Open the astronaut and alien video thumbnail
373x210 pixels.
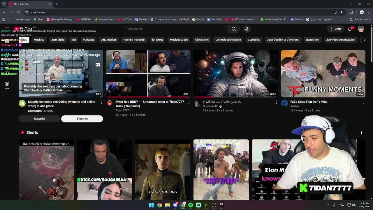(236, 73)
